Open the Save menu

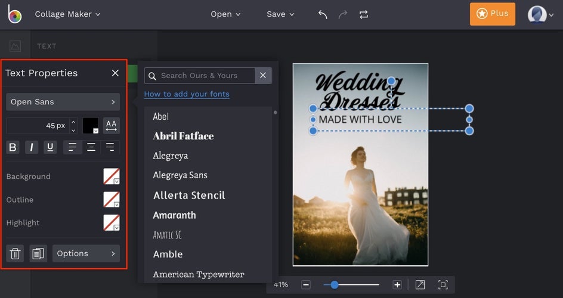280,14
